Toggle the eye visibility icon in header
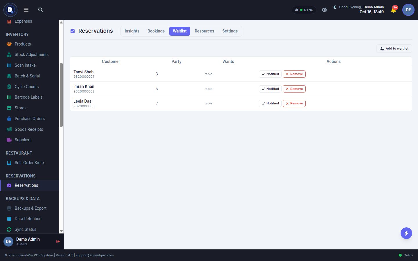This screenshot has width=418, height=261. pos(324,10)
